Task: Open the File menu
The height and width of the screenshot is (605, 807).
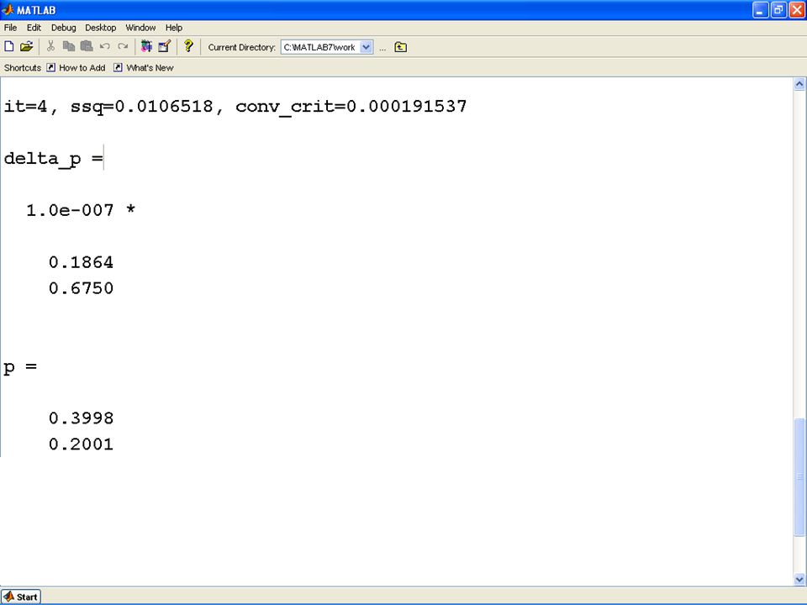Action: click(10, 28)
